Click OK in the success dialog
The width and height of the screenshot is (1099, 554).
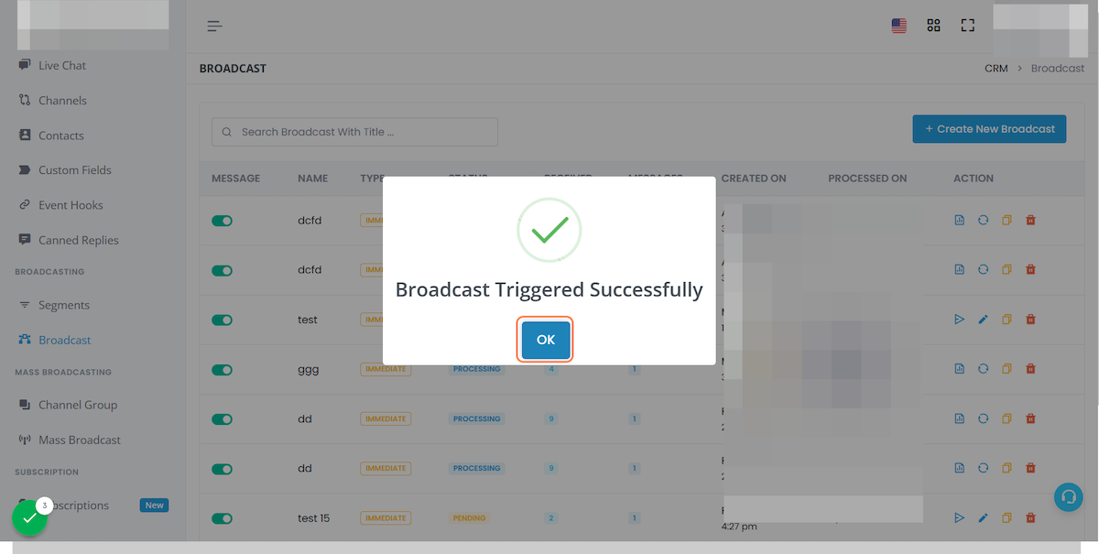point(546,340)
